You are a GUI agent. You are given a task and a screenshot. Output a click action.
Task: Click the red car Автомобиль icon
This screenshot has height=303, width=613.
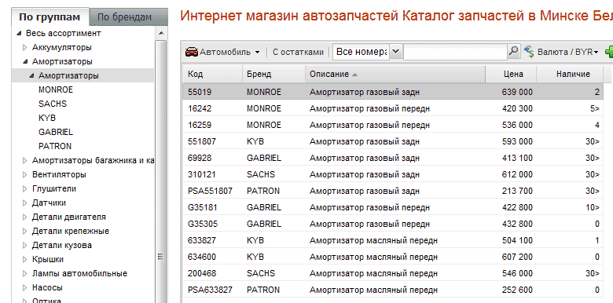pos(192,52)
